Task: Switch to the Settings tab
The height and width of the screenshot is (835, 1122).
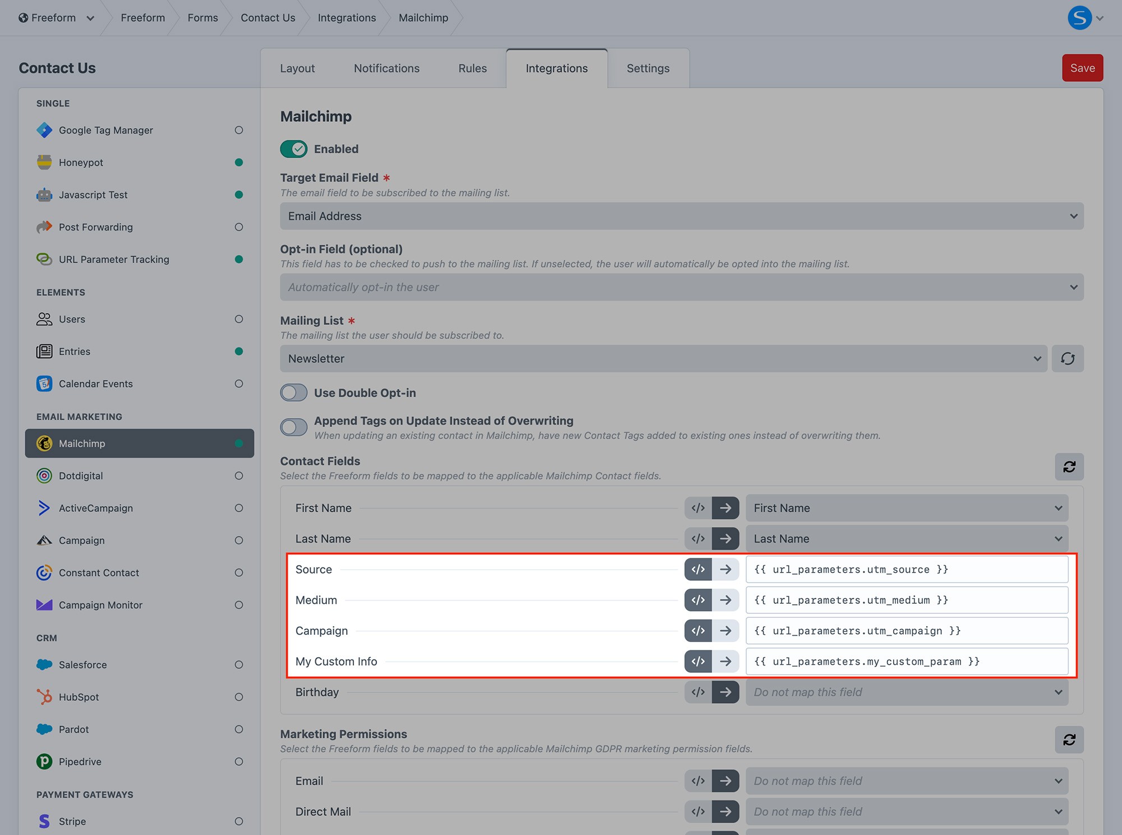Action: point(648,68)
